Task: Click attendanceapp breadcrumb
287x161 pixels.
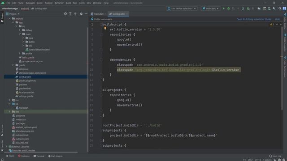Action: point(10,8)
